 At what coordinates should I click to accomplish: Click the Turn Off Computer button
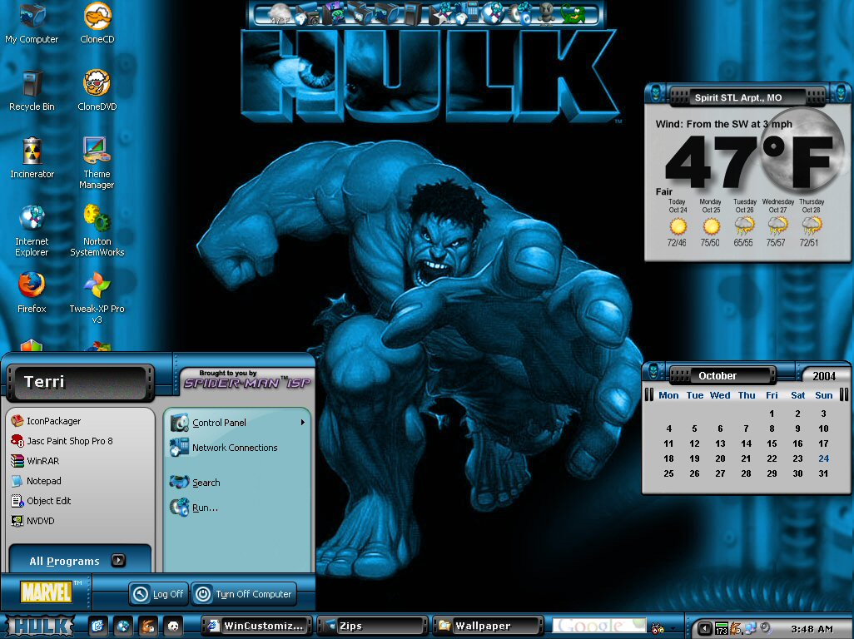[245, 594]
